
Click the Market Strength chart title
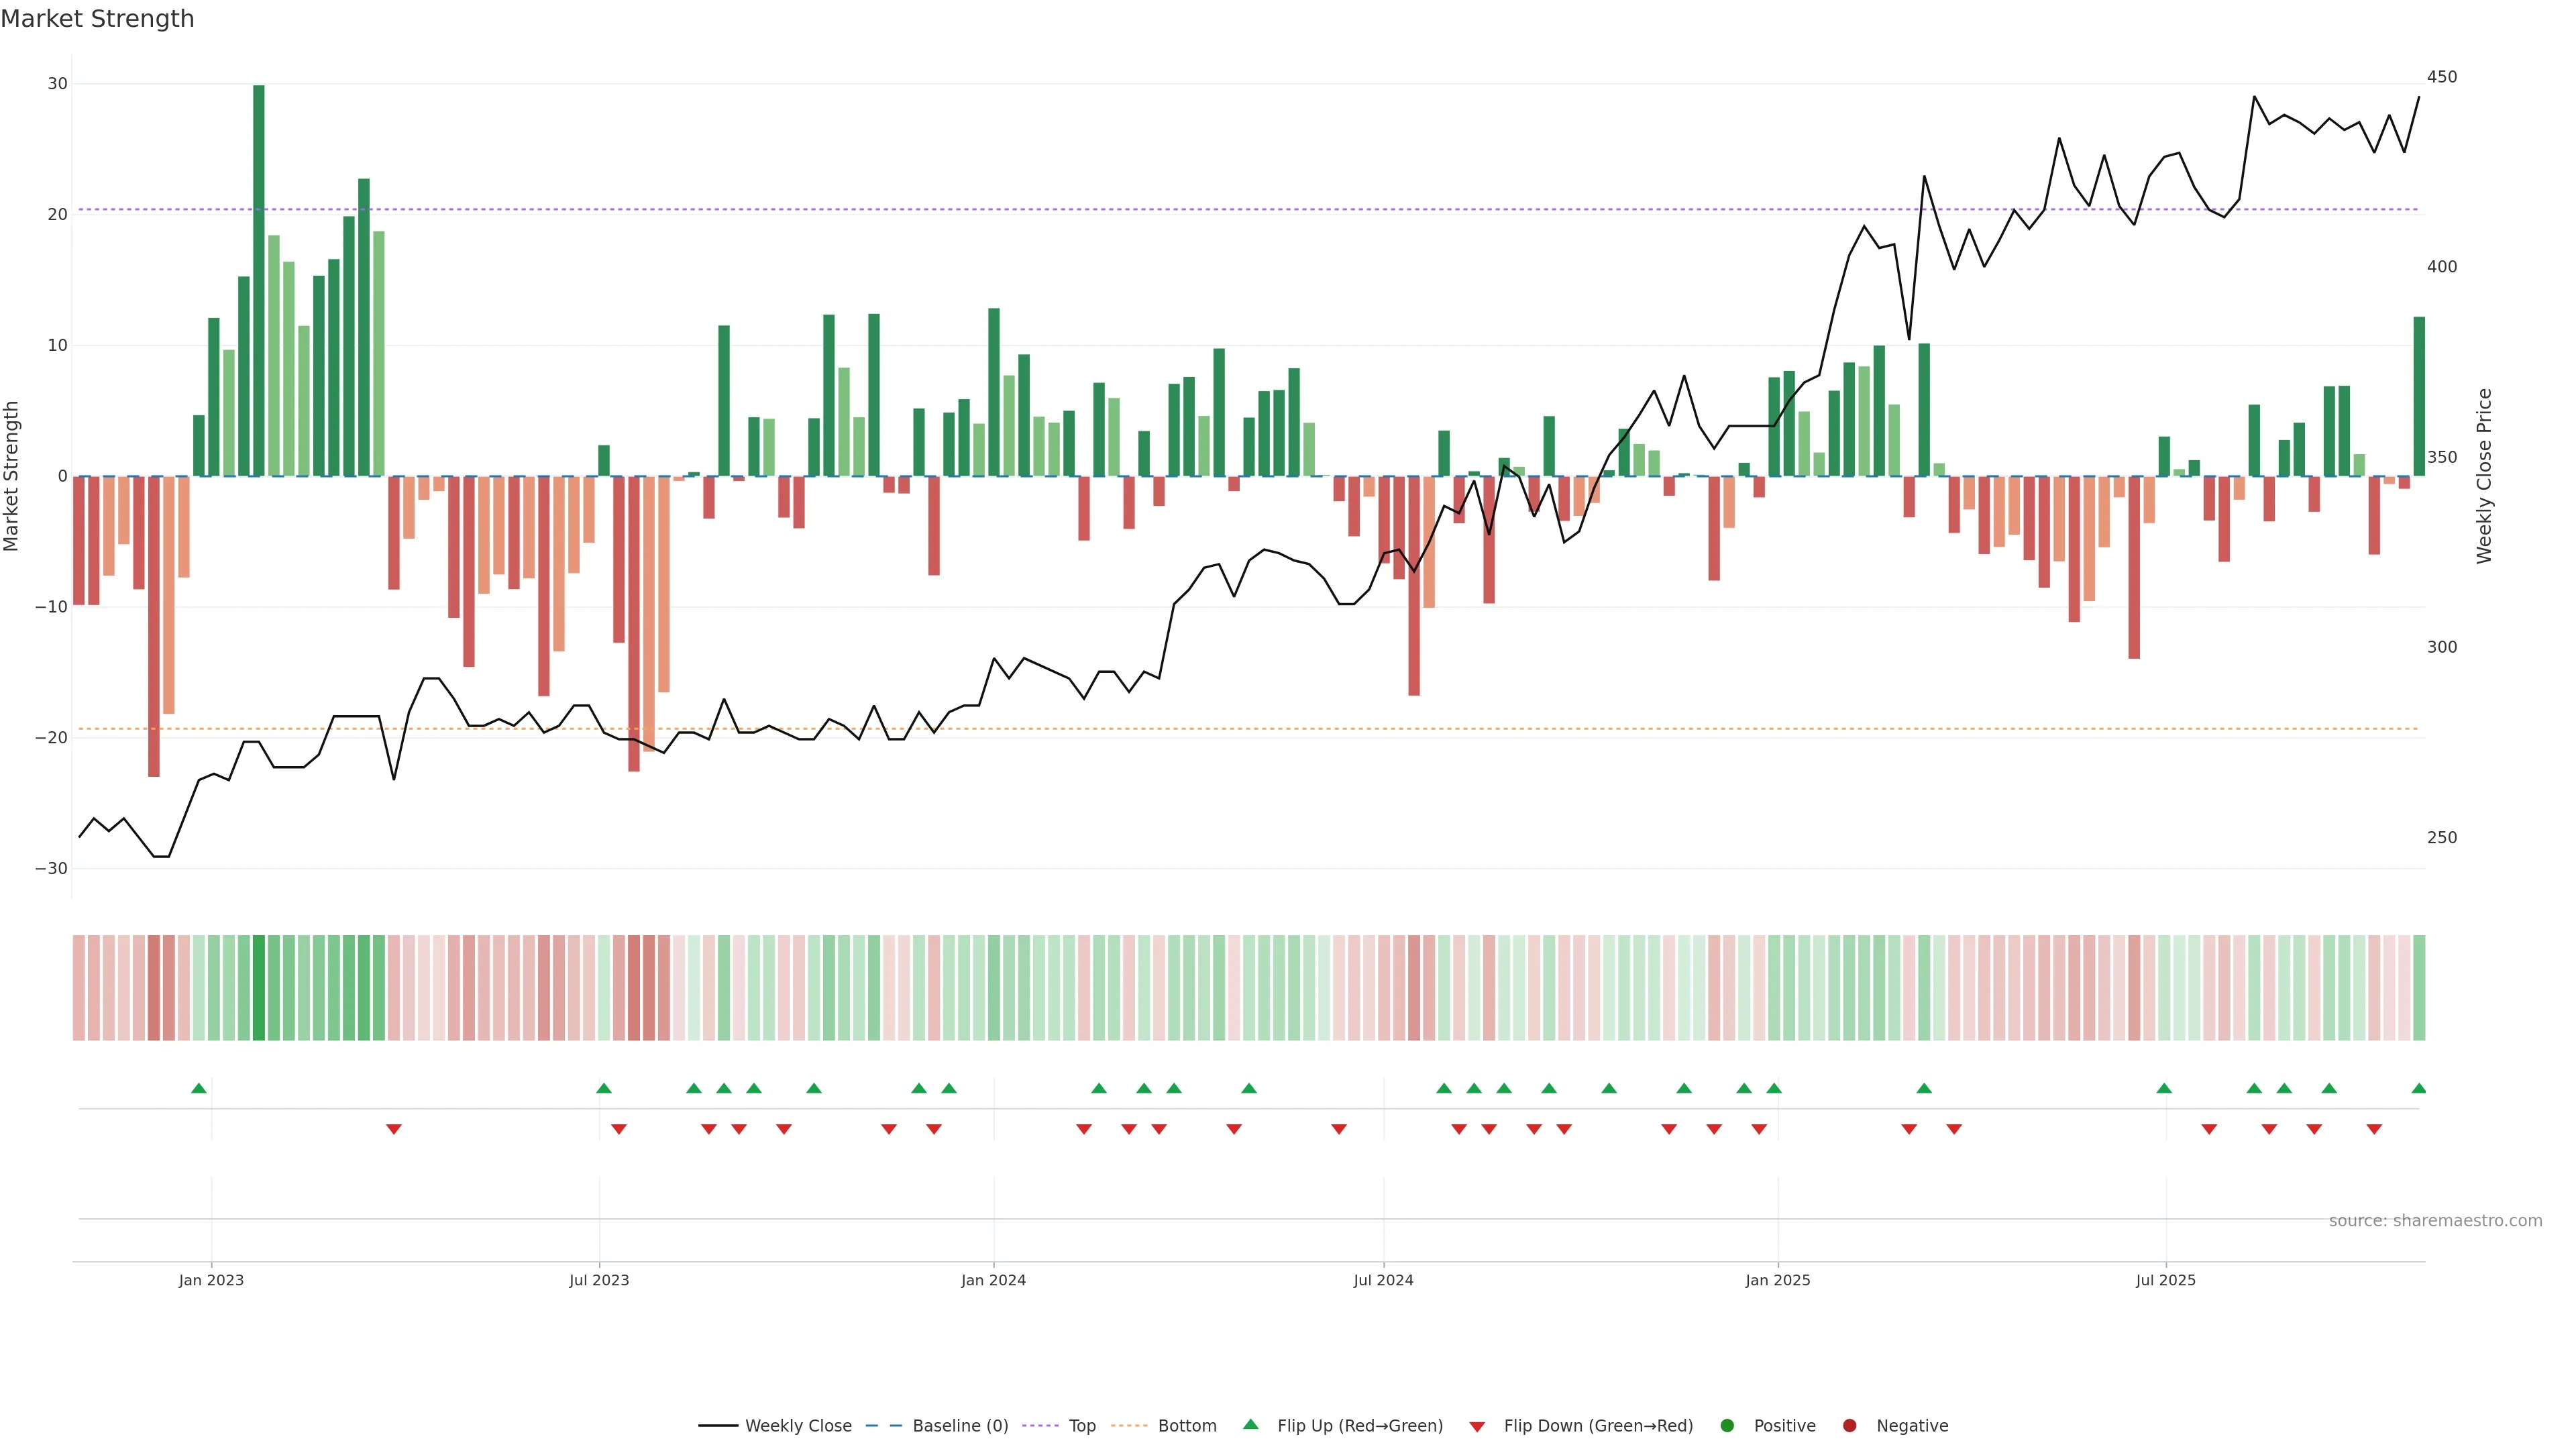pyautogui.click(x=97, y=19)
